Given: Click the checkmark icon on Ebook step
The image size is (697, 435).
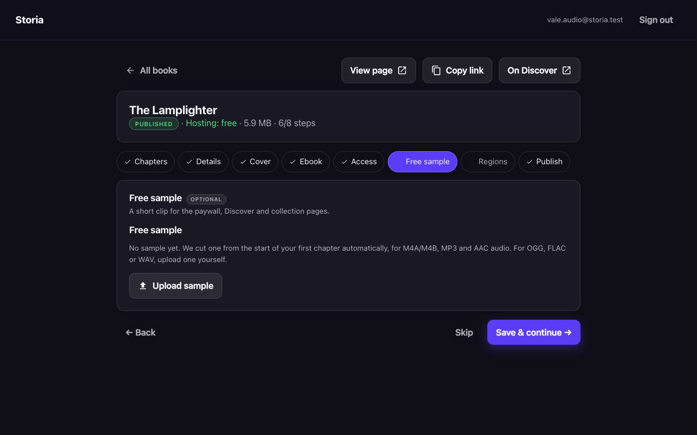Looking at the screenshot, I should tap(292, 161).
